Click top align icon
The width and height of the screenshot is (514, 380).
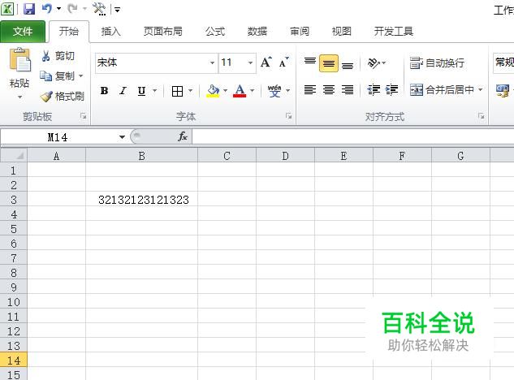(x=309, y=63)
